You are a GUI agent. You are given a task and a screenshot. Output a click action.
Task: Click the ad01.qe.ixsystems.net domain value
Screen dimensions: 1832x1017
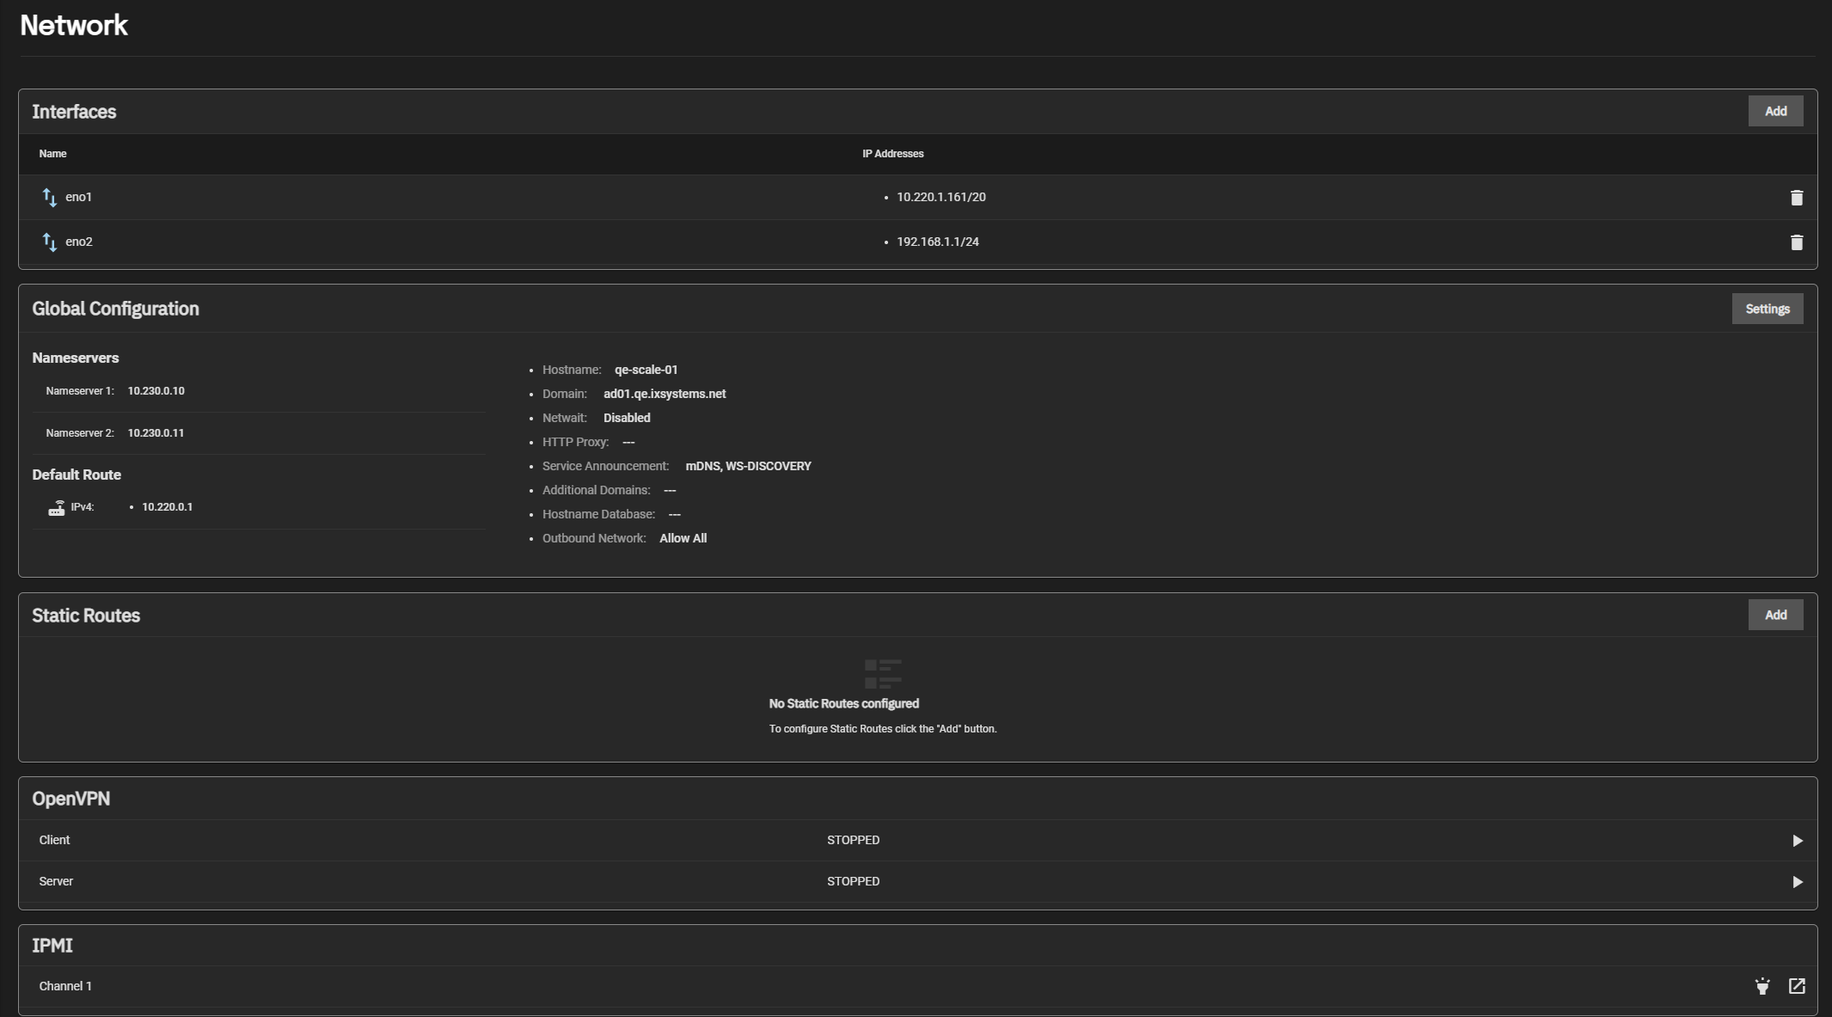coord(664,394)
